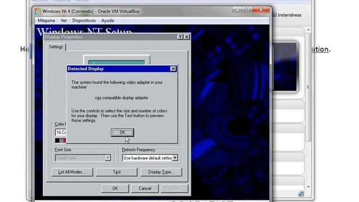Click the scroll up arrow in VirtualBox Manager

pos(308,30)
